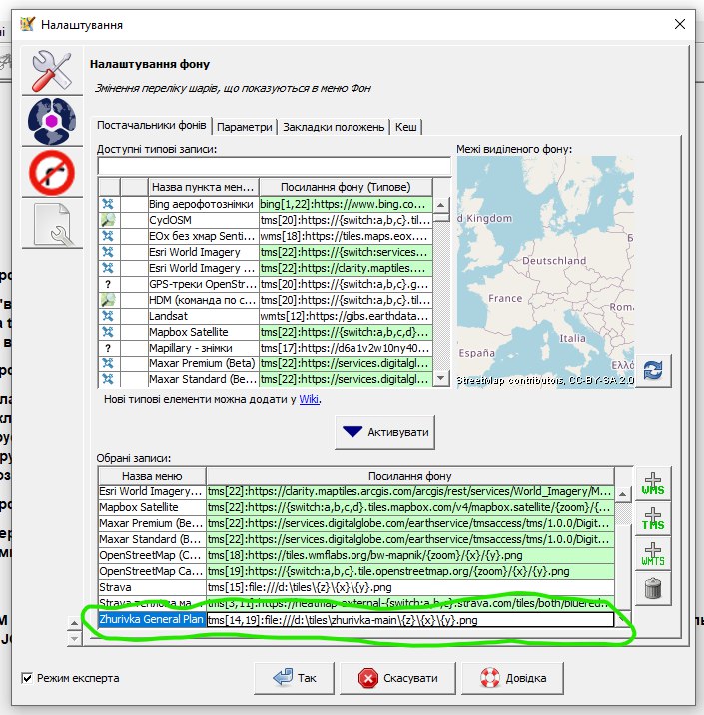
Task: Select Esri World Imagery in available list
Action: tap(203, 252)
